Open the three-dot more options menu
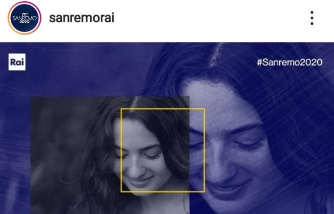 (x=312, y=18)
